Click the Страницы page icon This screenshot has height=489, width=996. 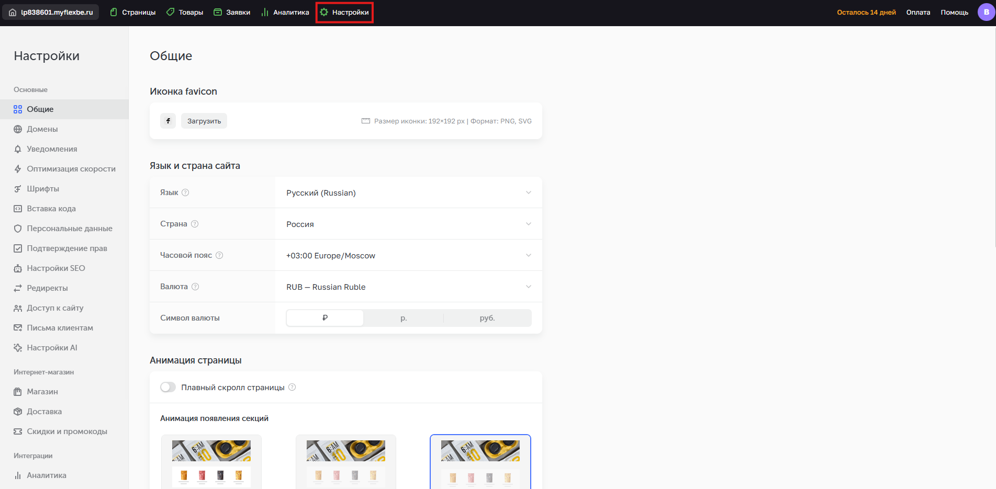point(114,12)
